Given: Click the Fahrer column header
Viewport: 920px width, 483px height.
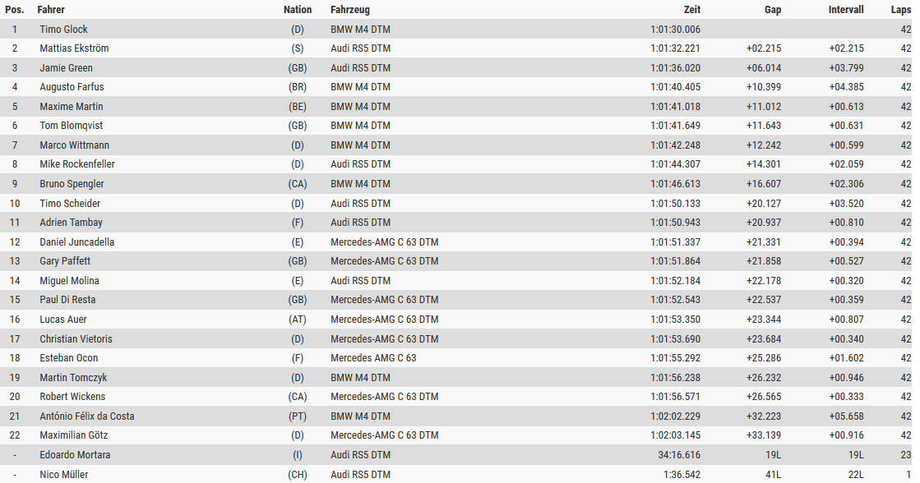Looking at the screenshot, I should pyautogui.click(x=51, y=10).
